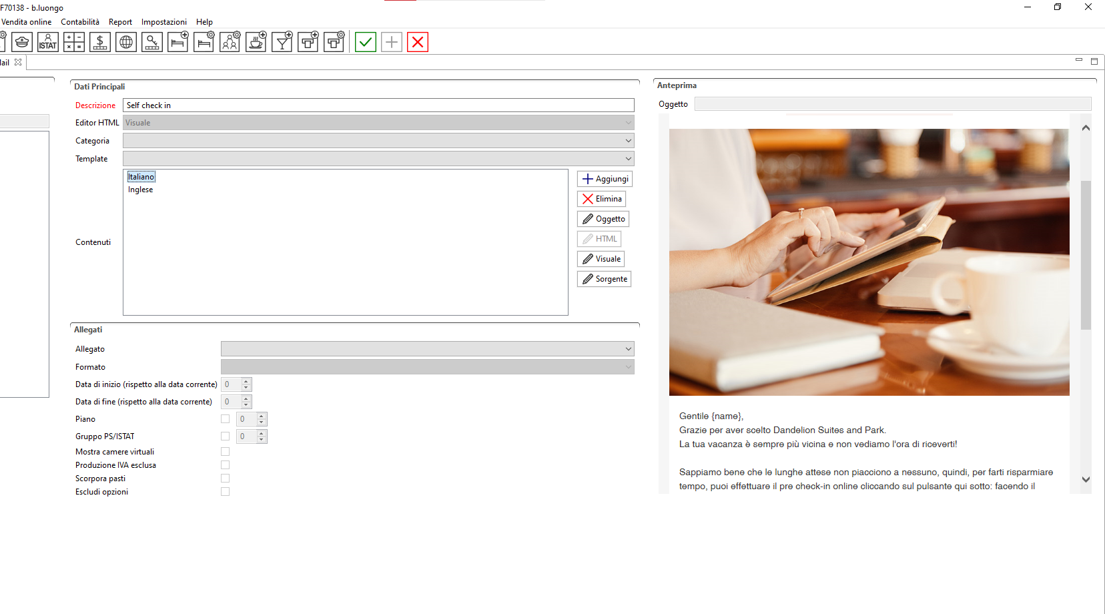Select Italiano in the Contenuti list
Viewport: 1105px width, 614px height.
[141, 177]
